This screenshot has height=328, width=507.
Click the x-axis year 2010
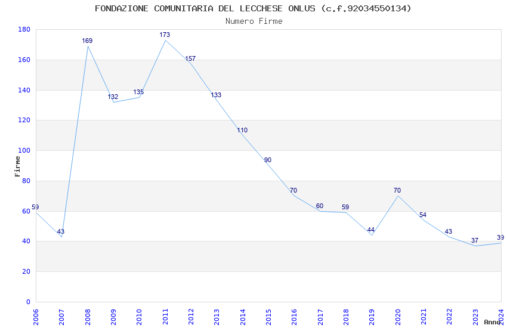[140, 317]
